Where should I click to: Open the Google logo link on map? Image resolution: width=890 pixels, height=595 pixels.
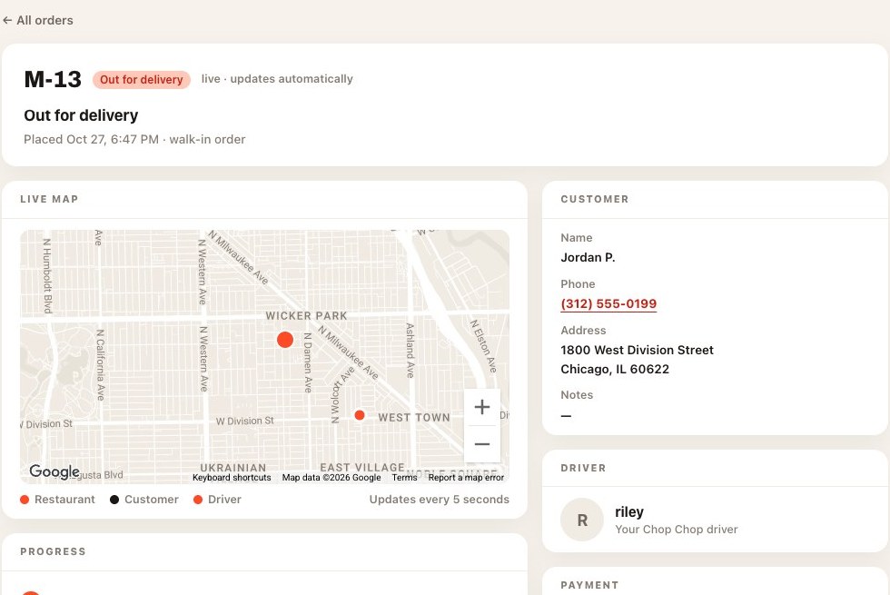pyautogui.click(x=54, y=471)
